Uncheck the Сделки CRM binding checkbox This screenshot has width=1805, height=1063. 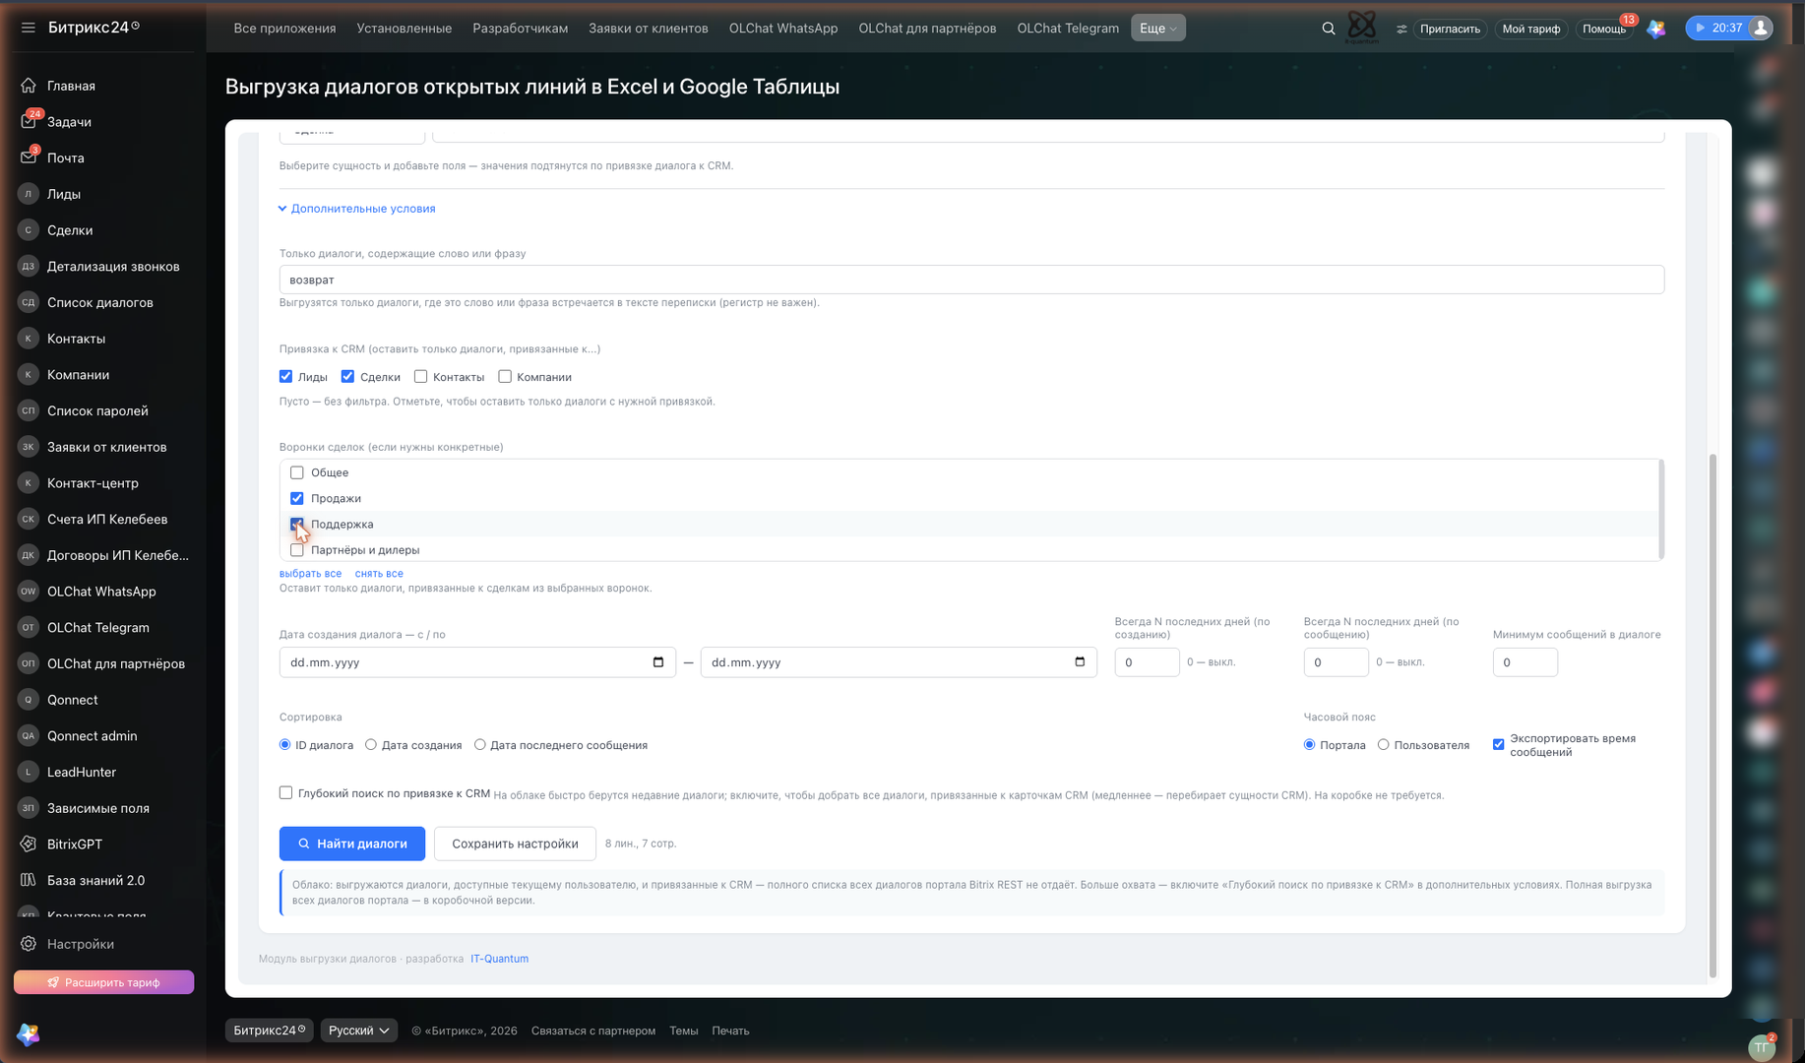(347, 376)
